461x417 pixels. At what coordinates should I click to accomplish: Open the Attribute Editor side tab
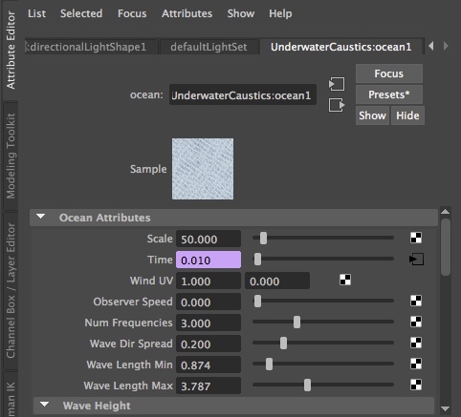(x=11, y=51)
